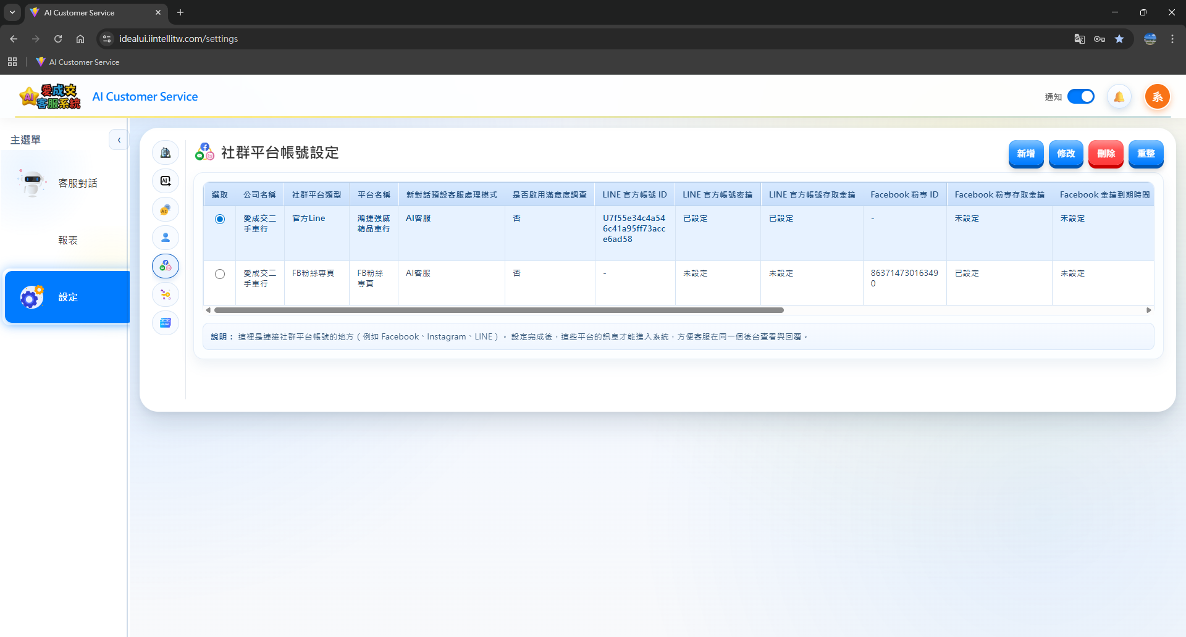Screen dimensions: 1186x637
Task: Click the notification bell icon
Action: tap(1119, 97)
